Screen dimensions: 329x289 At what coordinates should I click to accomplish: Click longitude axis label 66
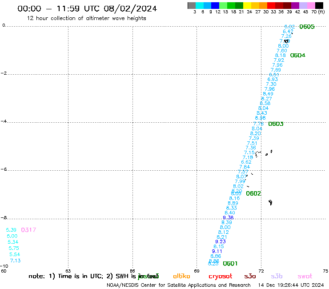tap(132, 271)
